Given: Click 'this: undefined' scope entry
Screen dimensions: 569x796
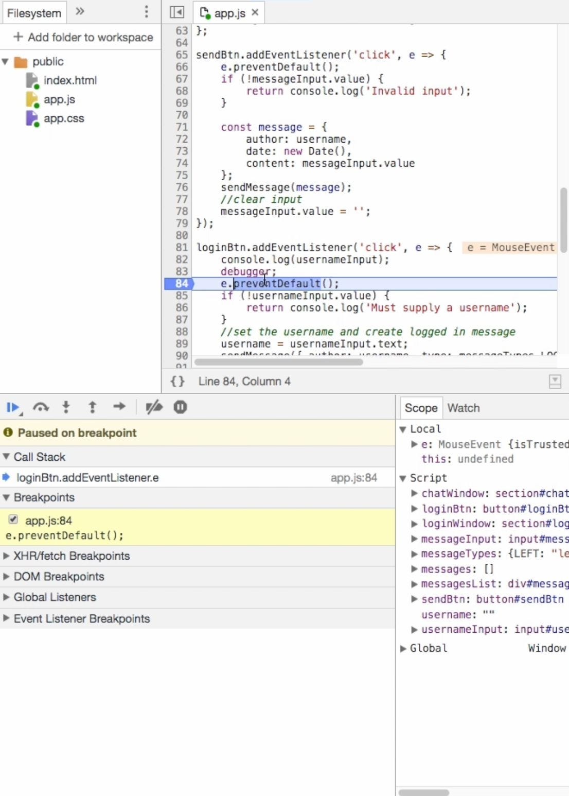Looking at the screenshot, I should click(467, 459).
